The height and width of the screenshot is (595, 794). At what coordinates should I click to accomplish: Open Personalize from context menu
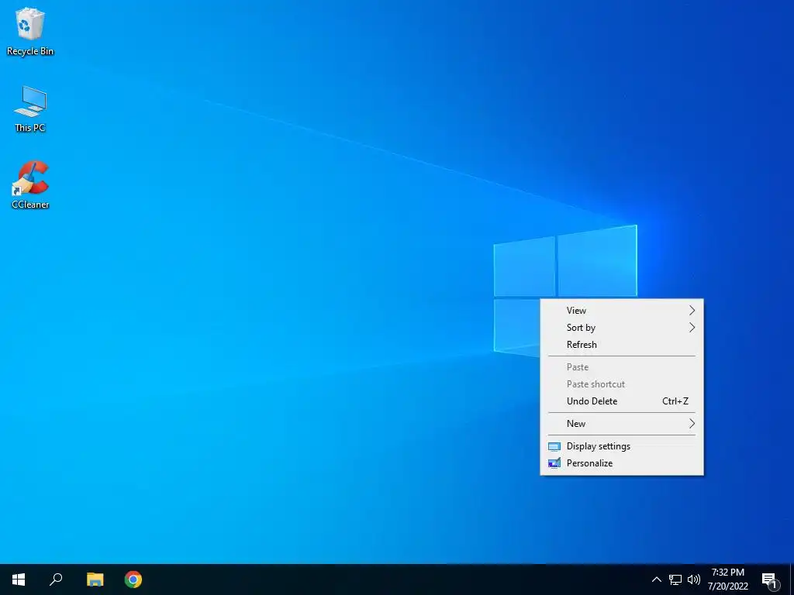622,463
